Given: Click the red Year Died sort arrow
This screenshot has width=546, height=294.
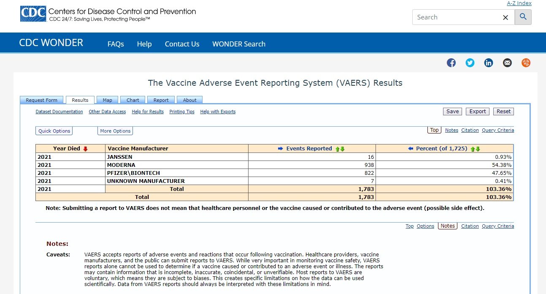Looking at the screenshot, I should click(86, 149).
